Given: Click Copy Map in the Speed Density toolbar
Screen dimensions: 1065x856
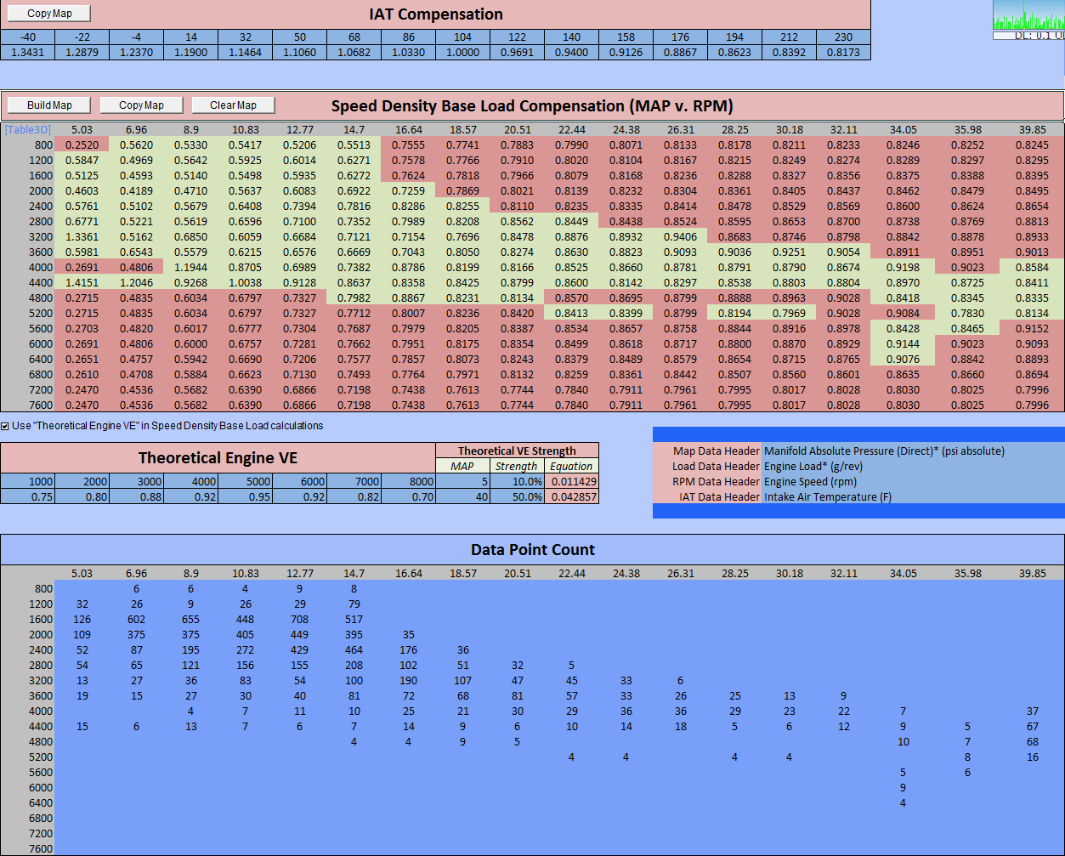Looking at the screenshot, I should (140, 105).
